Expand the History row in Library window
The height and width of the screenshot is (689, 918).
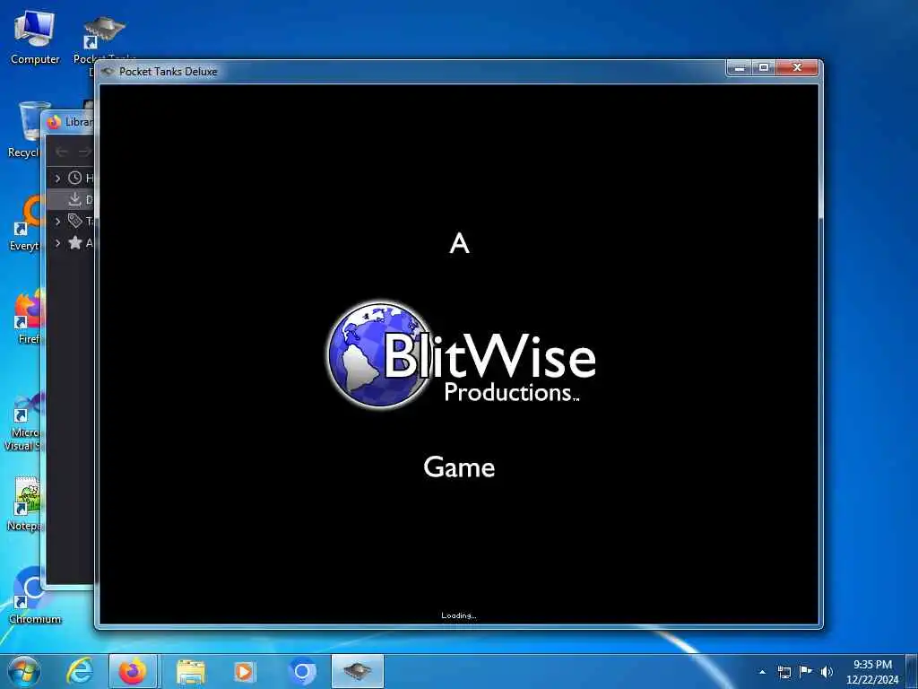pos(57,178)
